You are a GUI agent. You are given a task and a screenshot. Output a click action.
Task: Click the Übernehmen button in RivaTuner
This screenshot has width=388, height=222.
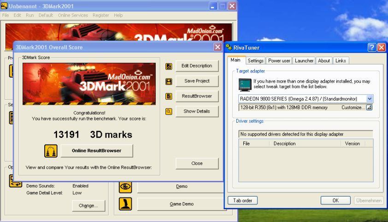pyautogui.click(x=369, y=200)
